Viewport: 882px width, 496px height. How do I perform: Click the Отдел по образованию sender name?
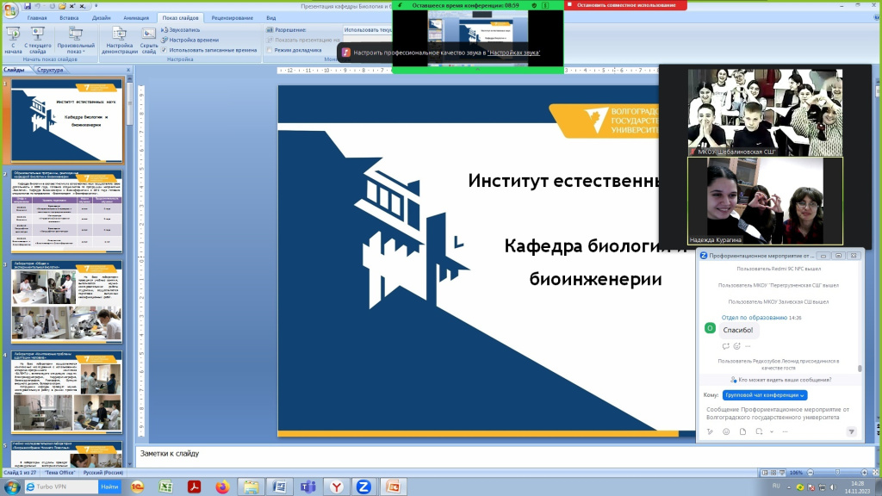[755, 318]
